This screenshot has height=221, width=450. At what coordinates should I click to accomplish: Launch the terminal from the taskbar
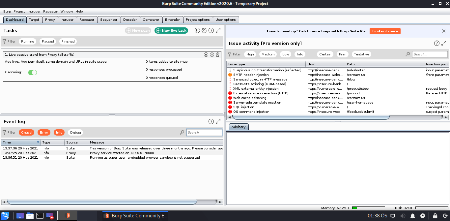point(40,216)
